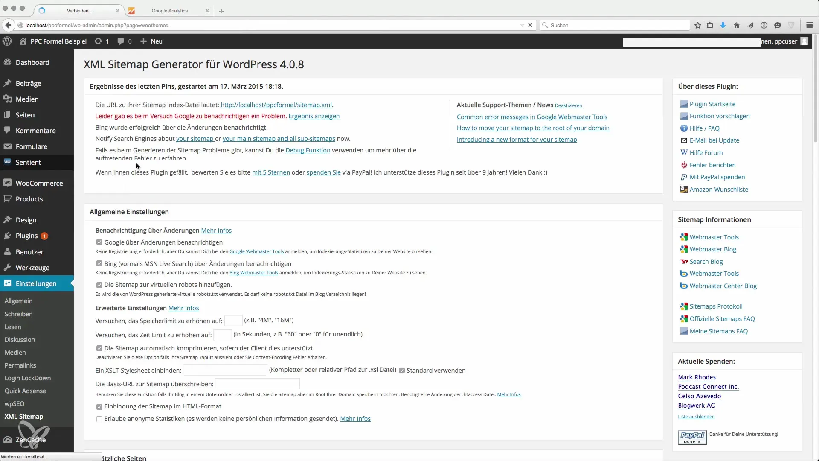Open the updates icon in admin bar
Screen dimensions: 819x461
coord(99,41)
